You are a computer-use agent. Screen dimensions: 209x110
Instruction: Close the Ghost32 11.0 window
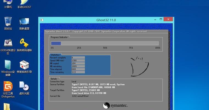(x=168, y=19)
